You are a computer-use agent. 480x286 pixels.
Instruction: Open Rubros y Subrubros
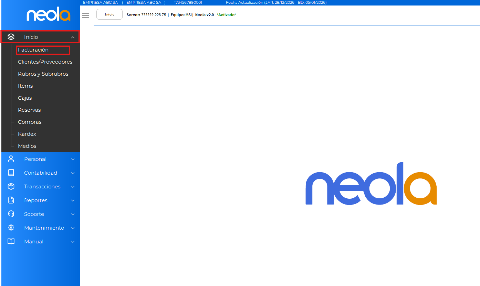(43, 74)
